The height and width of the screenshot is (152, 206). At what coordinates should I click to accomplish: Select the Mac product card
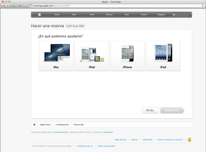point(56,56)
